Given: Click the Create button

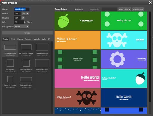Looking at the screenshot, I should 27,33.
